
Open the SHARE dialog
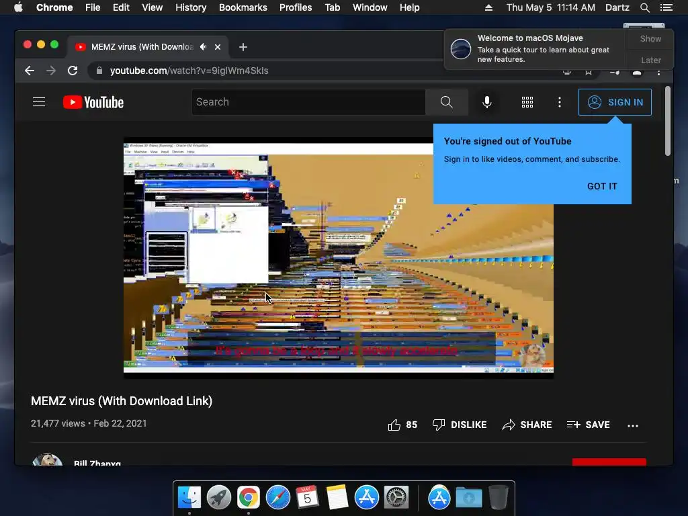(x=527, y=425)
